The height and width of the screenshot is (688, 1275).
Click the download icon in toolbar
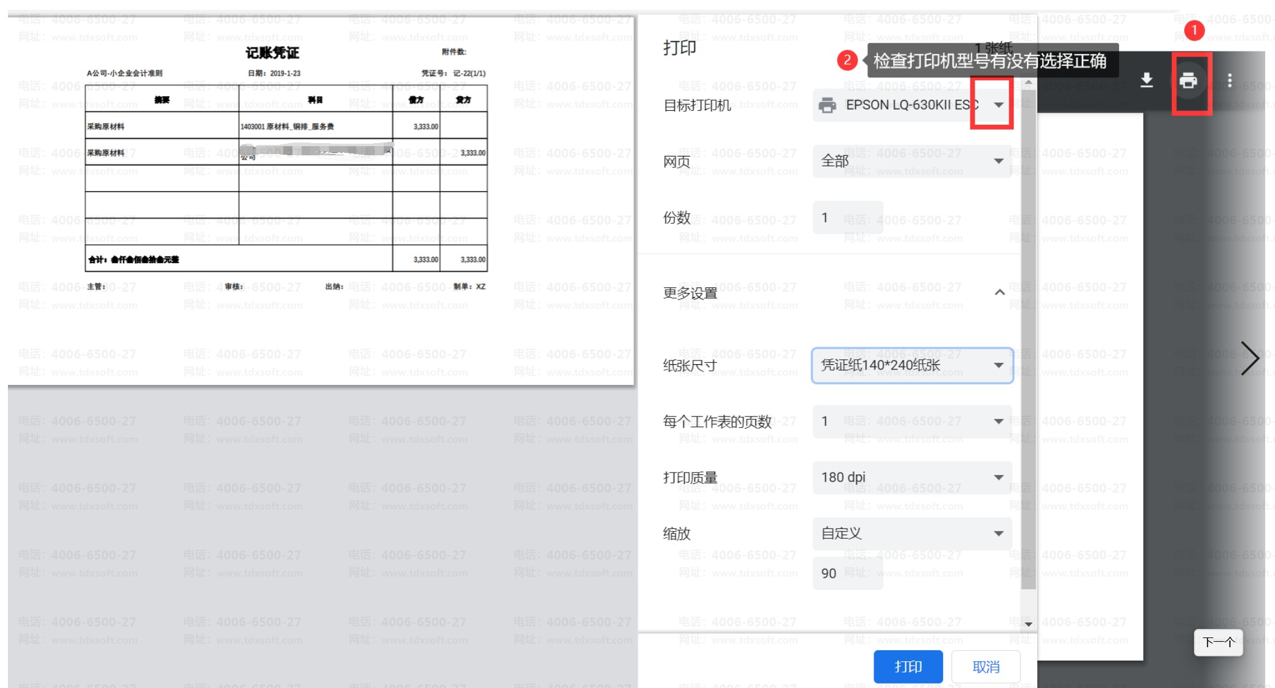tap(1146, 81)
